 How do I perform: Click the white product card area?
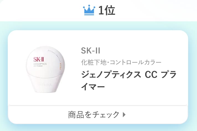tap(98, 68)
